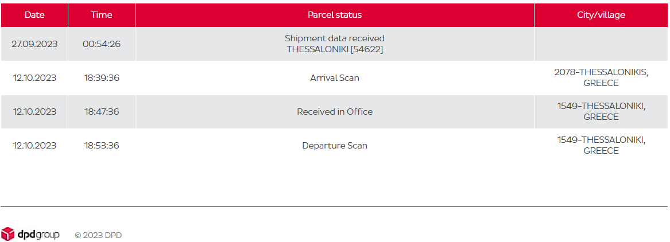Click the Received in Office status entry
This screenshot has width=670, height=242.
(x=335, y=112)
